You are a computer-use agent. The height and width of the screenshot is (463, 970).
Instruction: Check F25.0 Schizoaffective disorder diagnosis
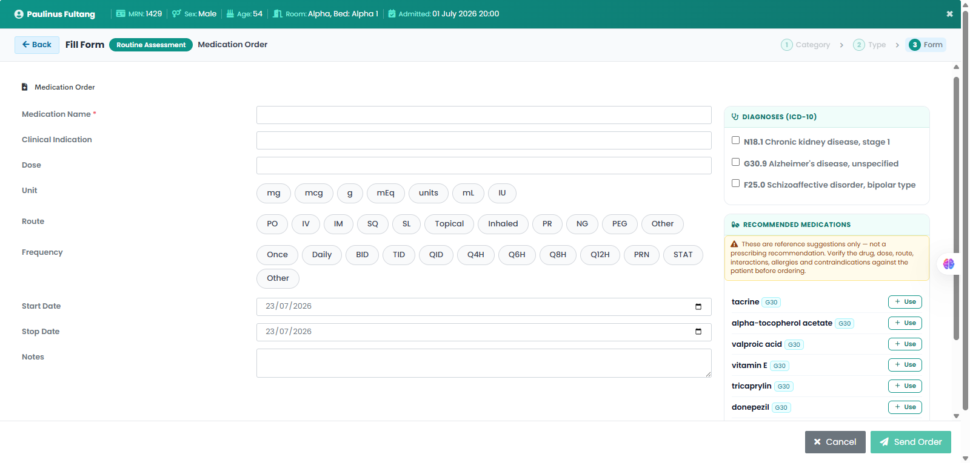click(x=735, y=183)
